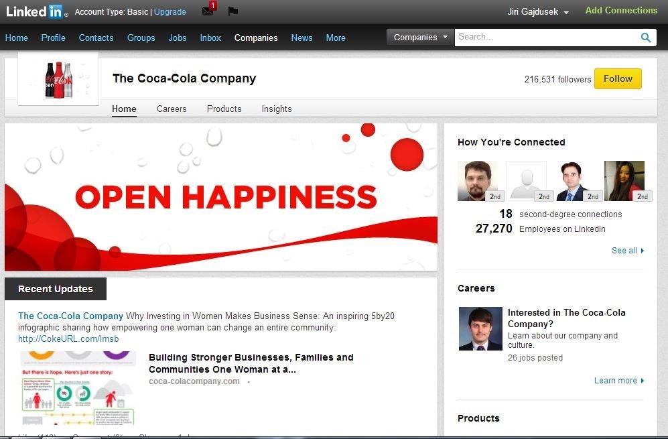Screen dimensions: 668x439
Task: Click The Coca-Cola Company page title
Action: pos(184,78)
